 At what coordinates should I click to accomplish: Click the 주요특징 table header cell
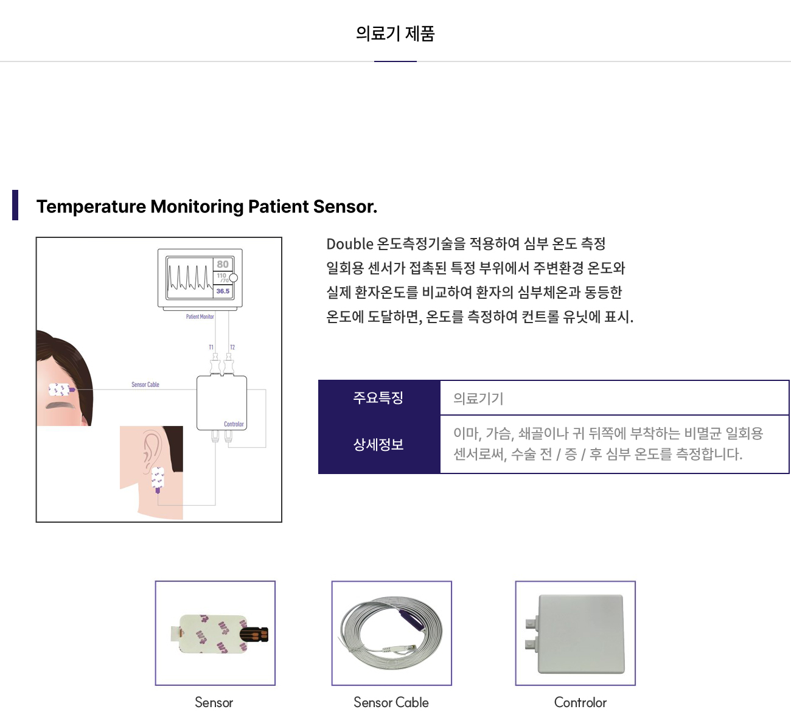pyautogui.click(x=378, y=398)
